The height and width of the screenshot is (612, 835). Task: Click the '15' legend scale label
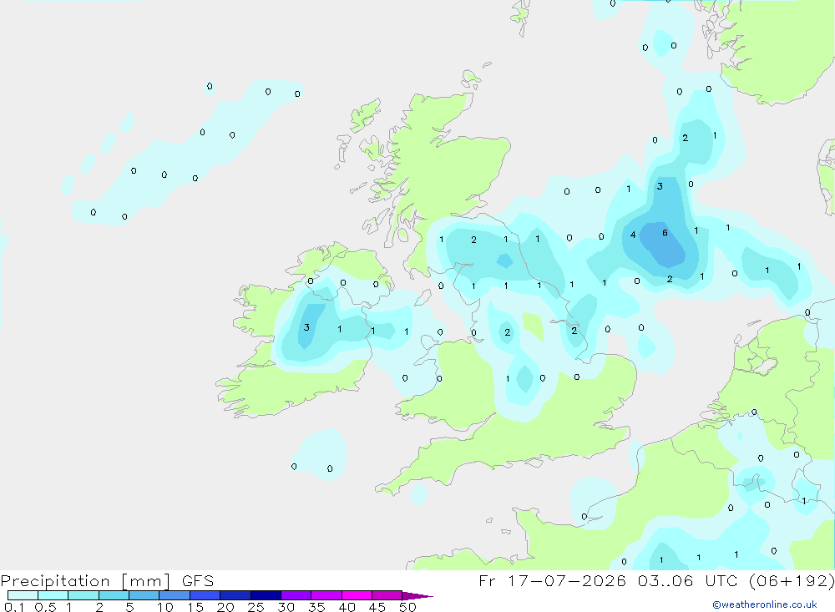pos(195,607)
